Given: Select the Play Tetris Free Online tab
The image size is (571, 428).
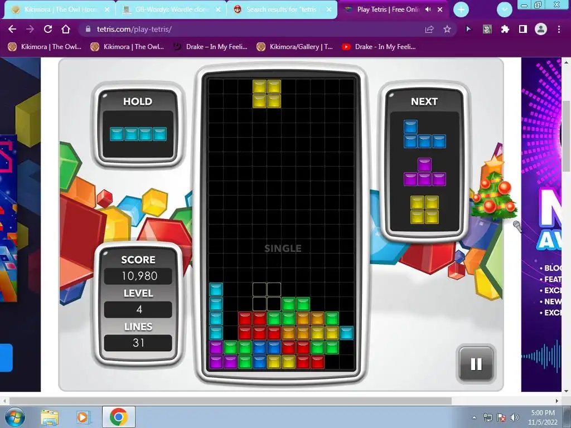Looking at the screenshot, I should (388, 9).
